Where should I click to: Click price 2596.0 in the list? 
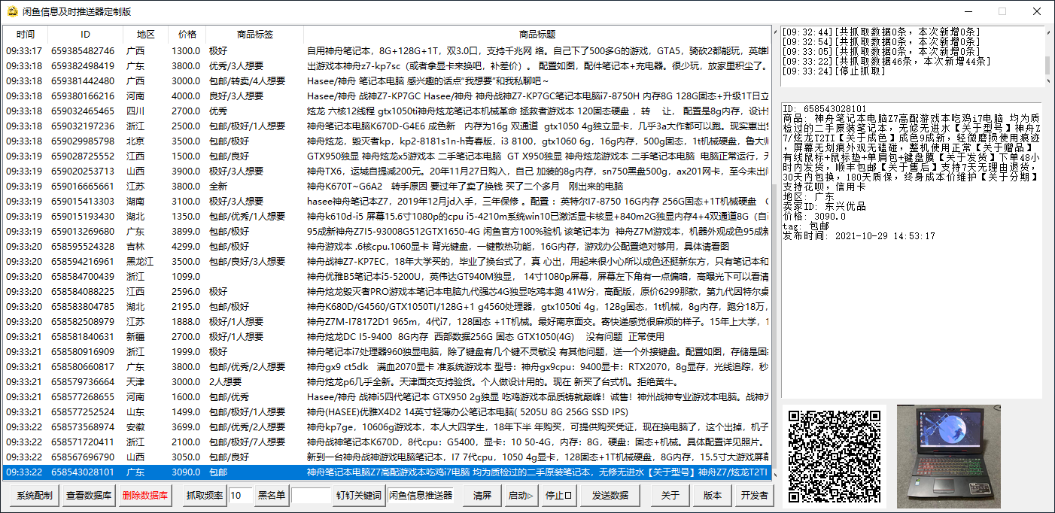click(x=186, y=292)
